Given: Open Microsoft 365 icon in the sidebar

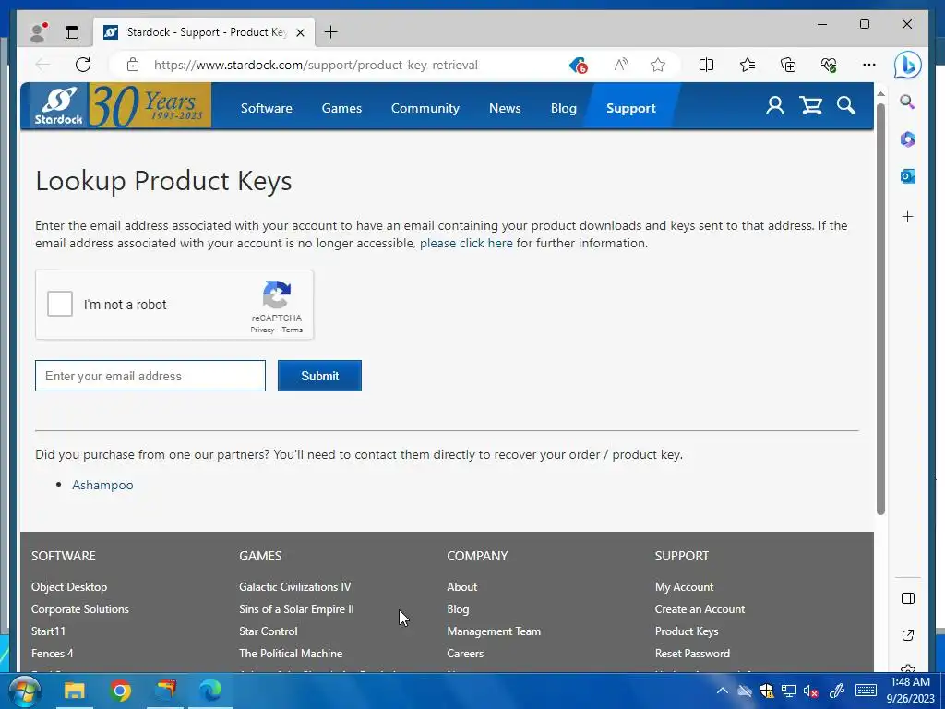Looking at the screenshot, I should [908, 139].
